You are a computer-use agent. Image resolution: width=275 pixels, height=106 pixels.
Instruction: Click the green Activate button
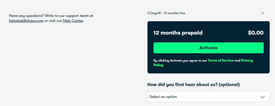[208, 48]
